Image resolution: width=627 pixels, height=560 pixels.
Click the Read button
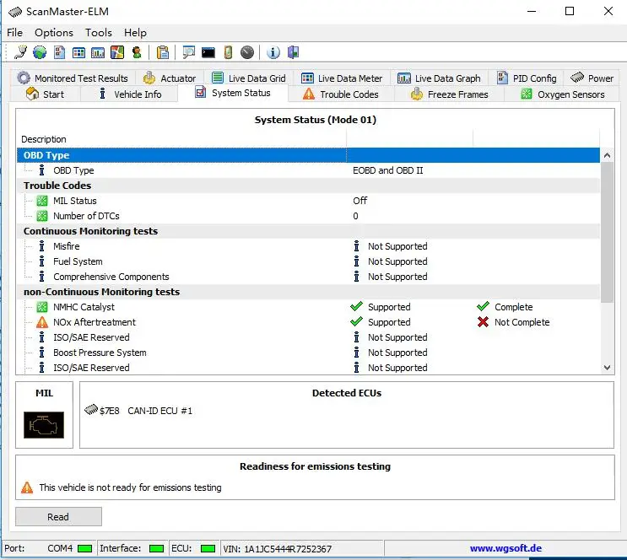point(58,517)
